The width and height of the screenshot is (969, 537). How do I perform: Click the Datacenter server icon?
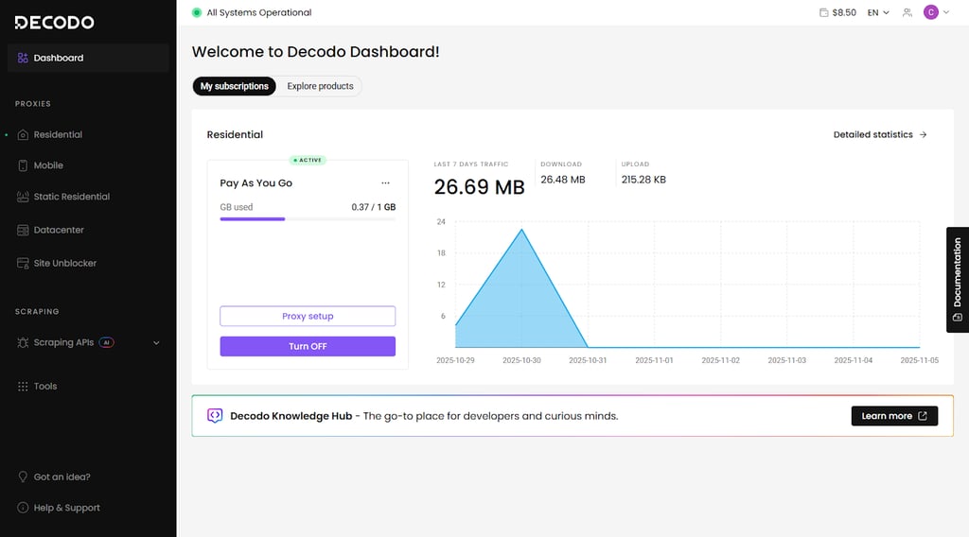tap(23, 230)
